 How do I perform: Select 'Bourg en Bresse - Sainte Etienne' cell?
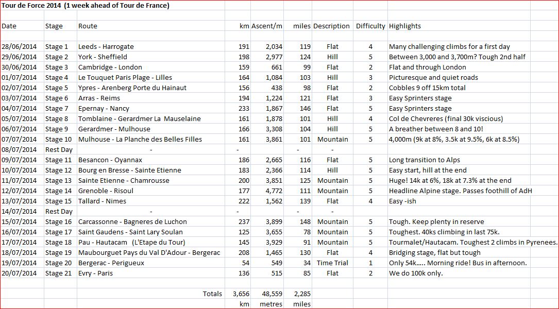pos(130,170)
